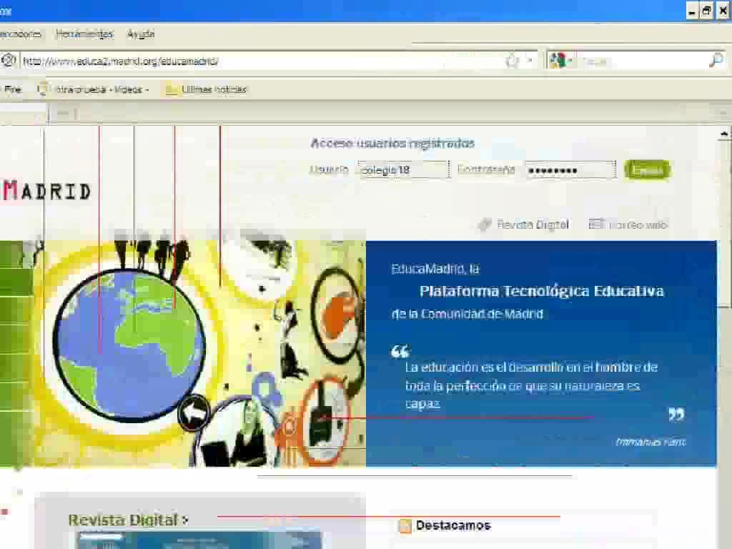Open the Herramientas menu
The height and width of the screenshot is (549, 732).
pos(84,34)
